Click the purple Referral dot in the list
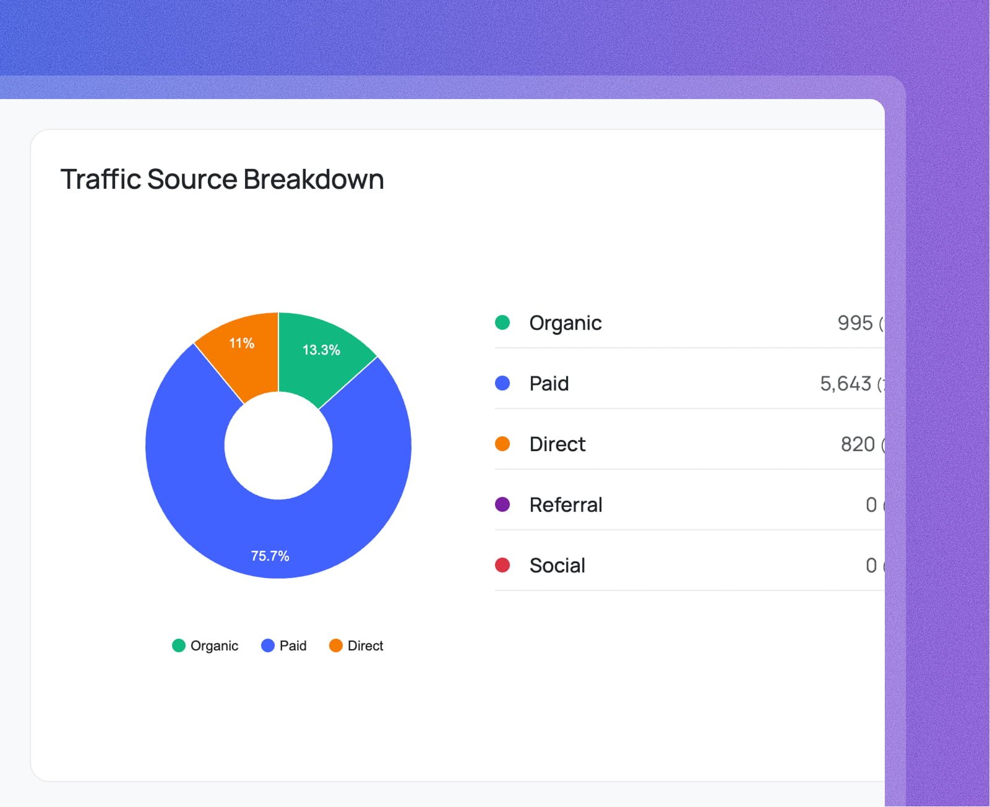 [502, 504]
